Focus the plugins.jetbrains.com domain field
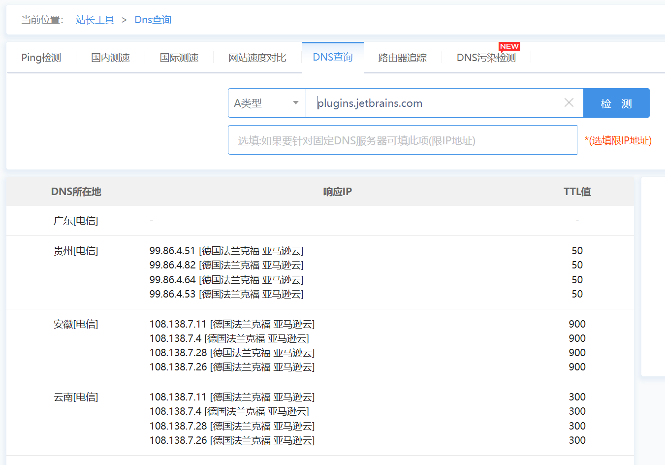Image resolution: width=665 pixels, height=465 pixels. pyautogui.click(x=433, y=103)
